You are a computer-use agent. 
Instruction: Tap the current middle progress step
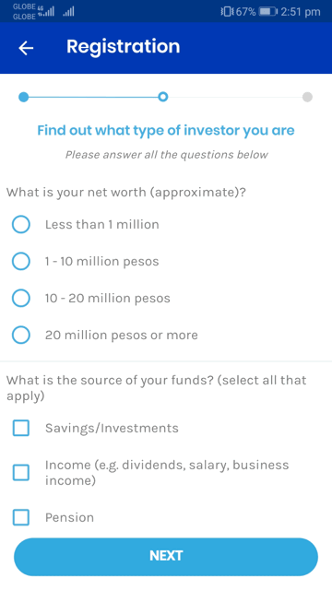pyautogui.click(x=162, y=97)
